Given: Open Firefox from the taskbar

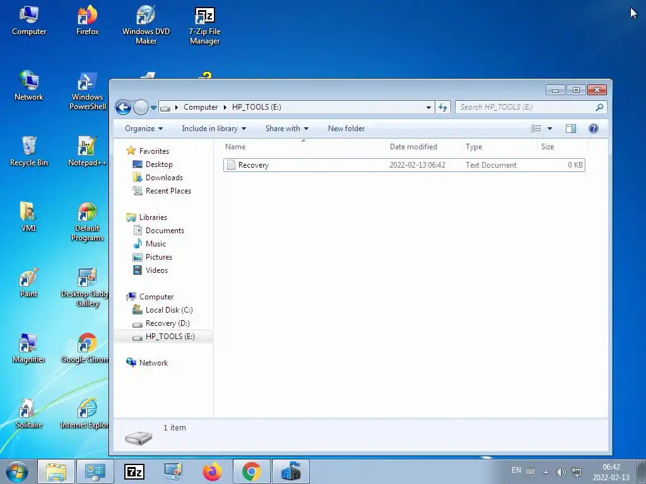Looking at the screenshot, I should (213, 471).
